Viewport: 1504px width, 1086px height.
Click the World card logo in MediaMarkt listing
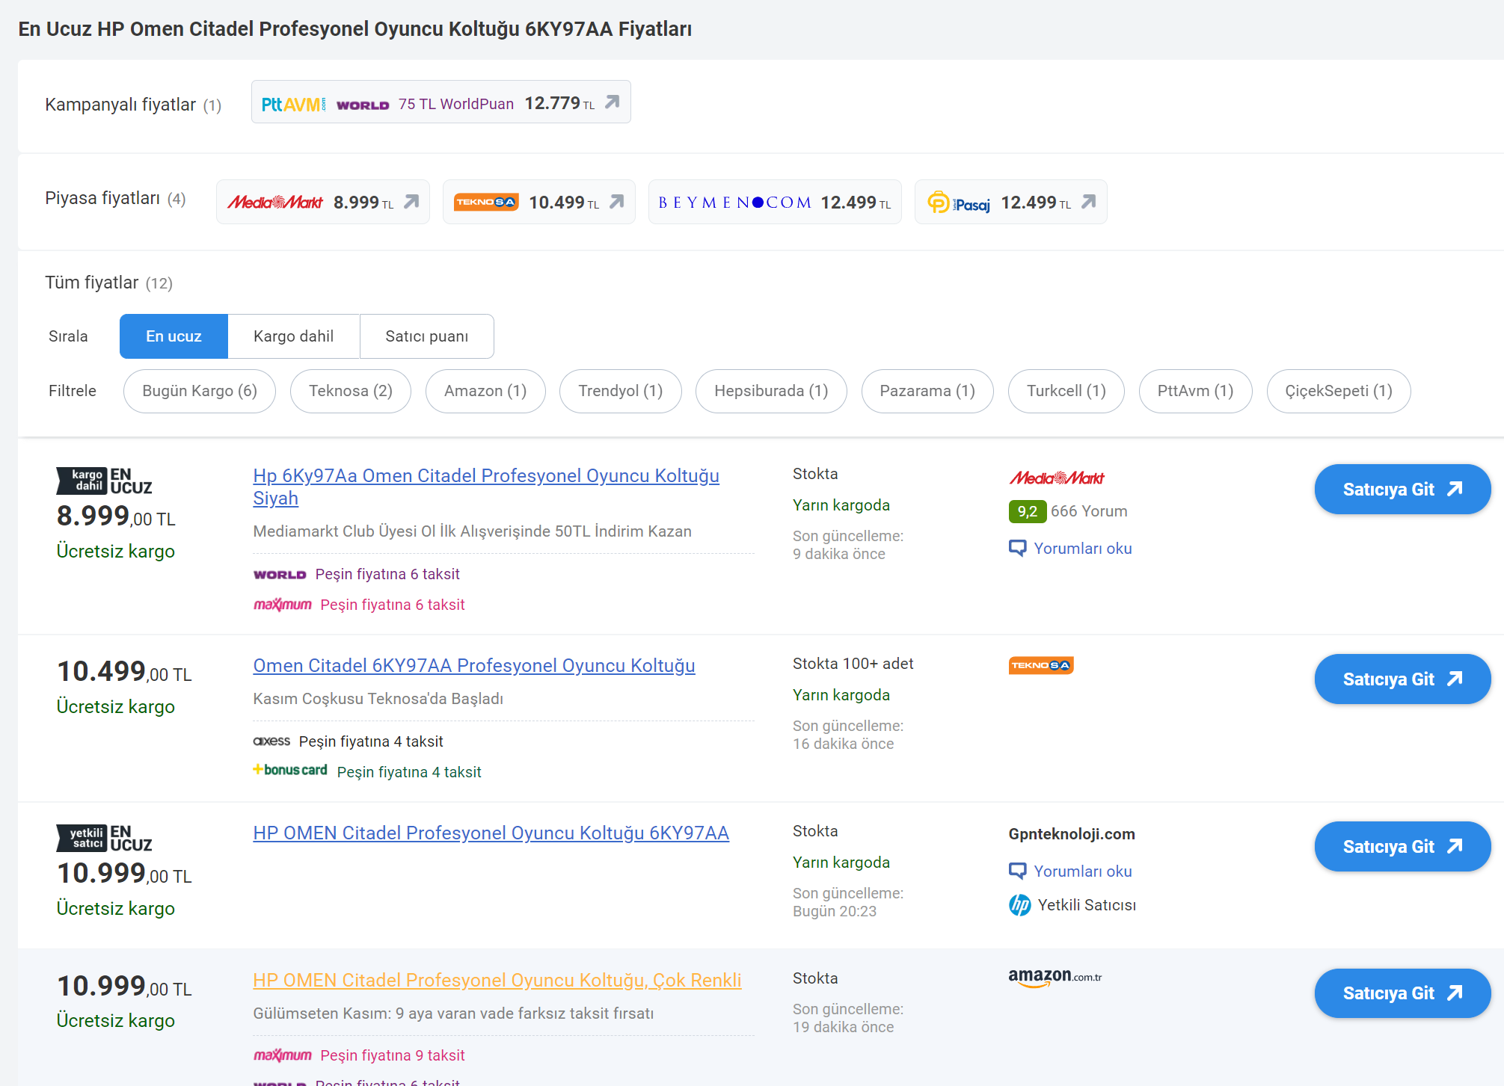click(x=280, y=575)
